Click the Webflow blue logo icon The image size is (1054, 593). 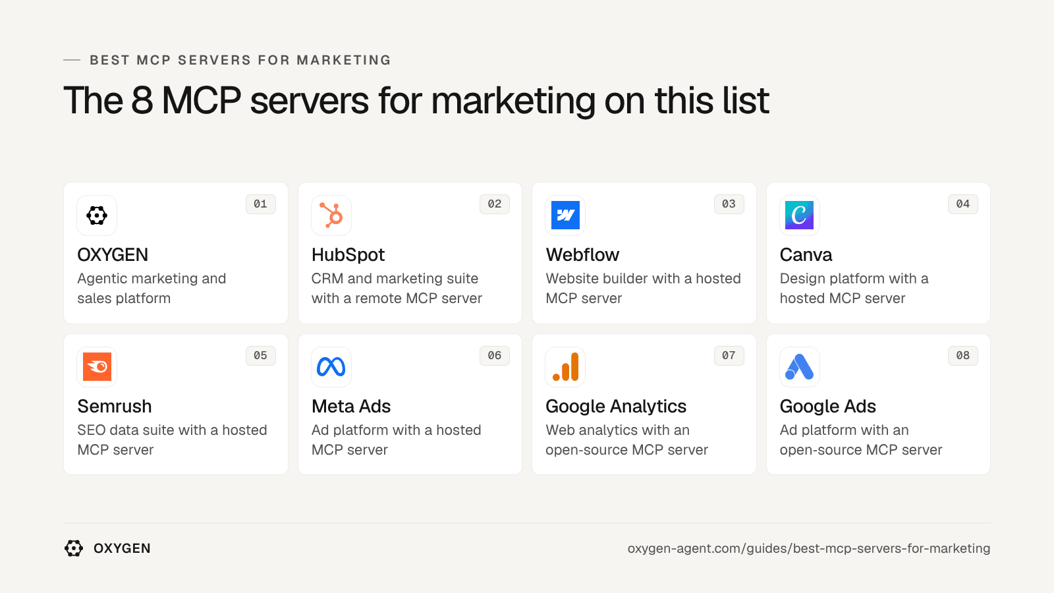(x=565, y=215)
